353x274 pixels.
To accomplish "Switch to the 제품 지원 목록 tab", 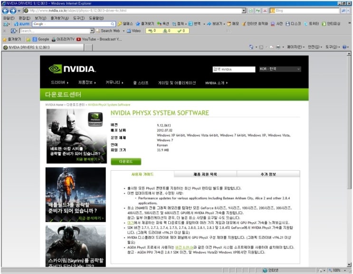I will 205,174.
